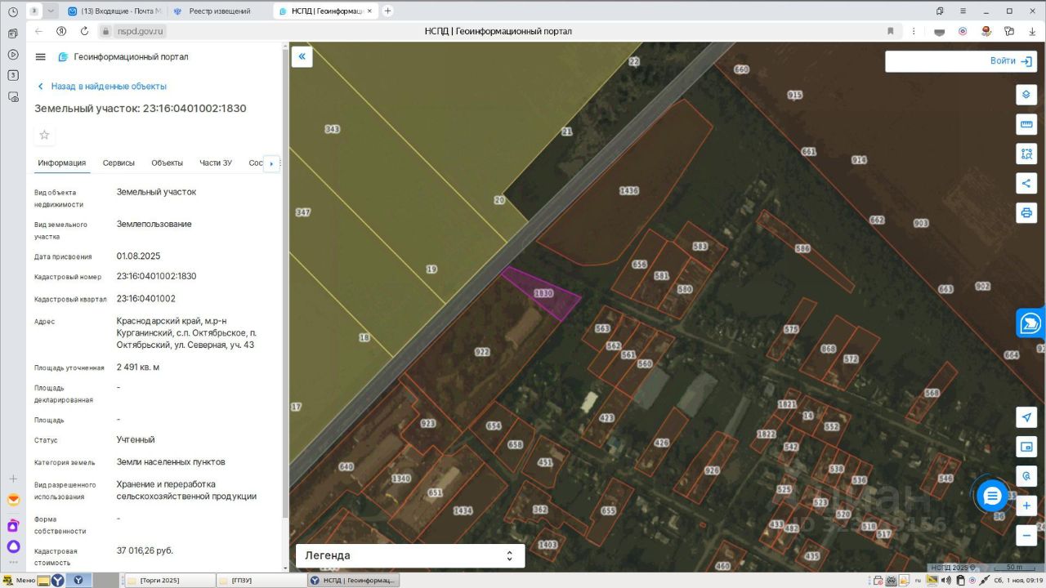Open a new browser tab
This screenshot has width=1046, height=588.
387,11
